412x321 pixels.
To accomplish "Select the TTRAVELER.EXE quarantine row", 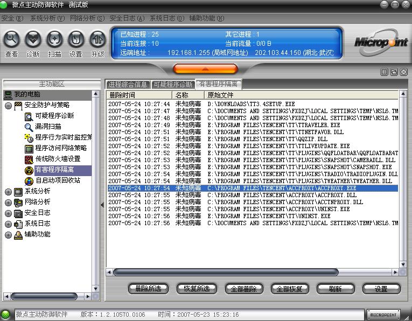I will tap(253, 125).
